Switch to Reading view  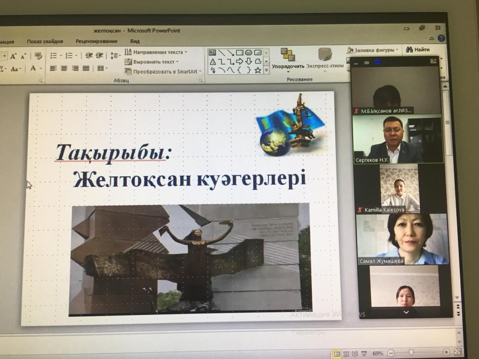[x=355, y=353]
